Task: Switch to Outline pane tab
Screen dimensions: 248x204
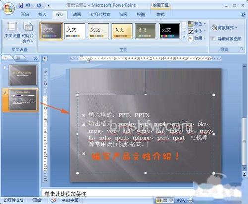Action: tap(18, 58)
